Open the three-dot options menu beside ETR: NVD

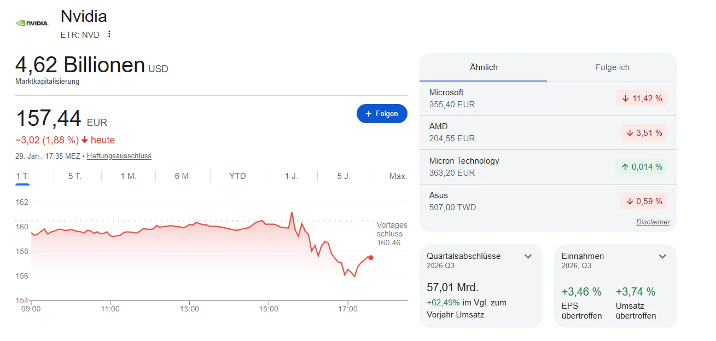(109, 34)
